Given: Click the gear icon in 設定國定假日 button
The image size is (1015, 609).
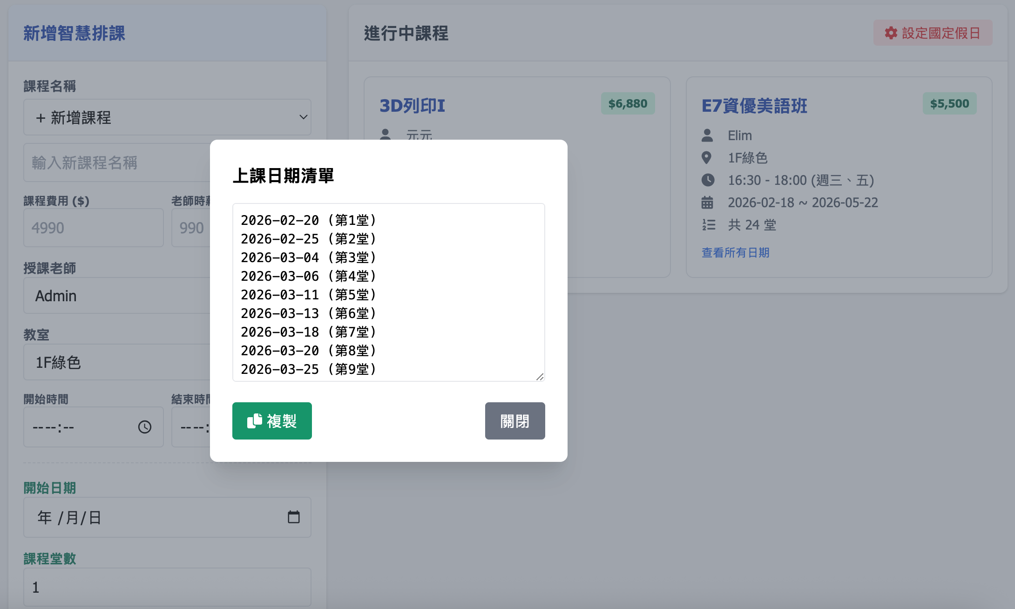Looking at the screenshot, I should tap(891, 33).
